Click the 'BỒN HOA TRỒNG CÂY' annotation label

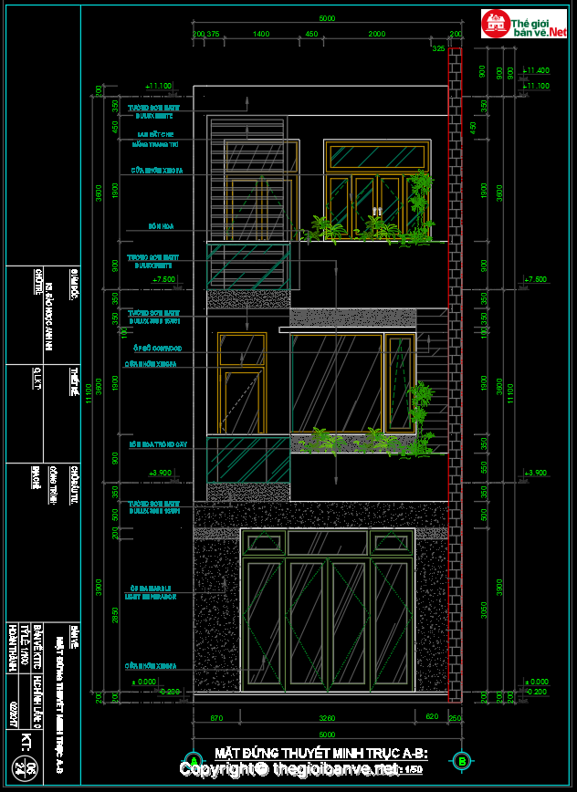click(158, 444)
